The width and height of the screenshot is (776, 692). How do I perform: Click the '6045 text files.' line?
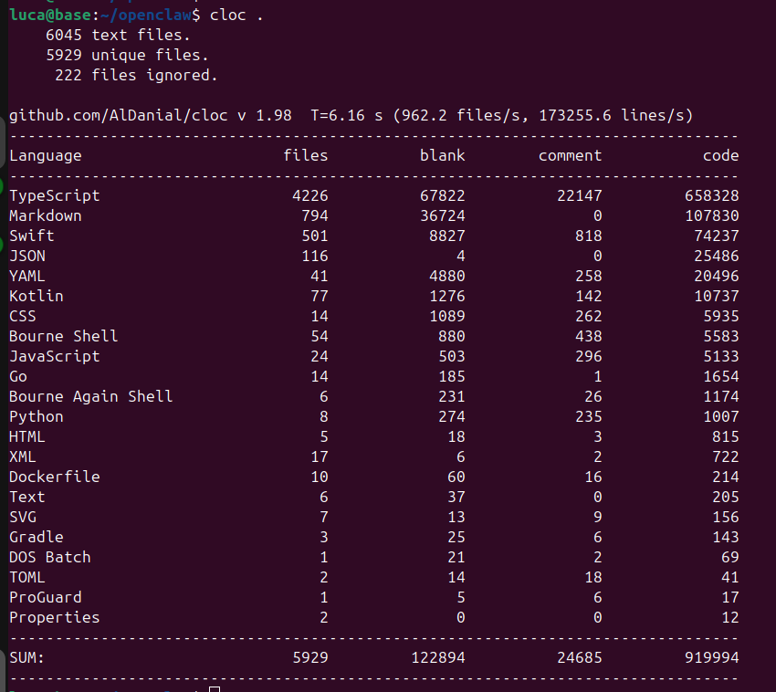coord(118,35)
